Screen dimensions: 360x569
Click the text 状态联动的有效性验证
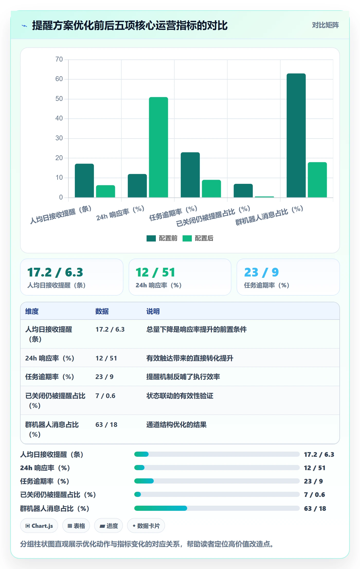click(180, 396)
